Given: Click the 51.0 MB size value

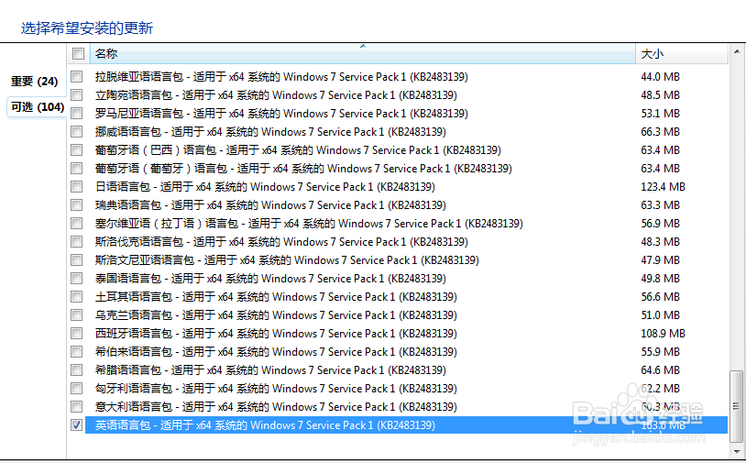Looking at the screenshot, I should pos(660,314).
